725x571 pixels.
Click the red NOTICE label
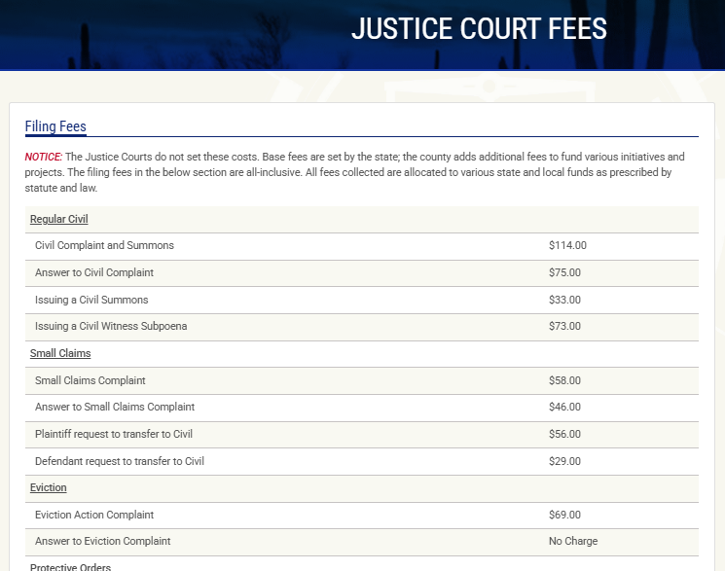coord(44,157)
